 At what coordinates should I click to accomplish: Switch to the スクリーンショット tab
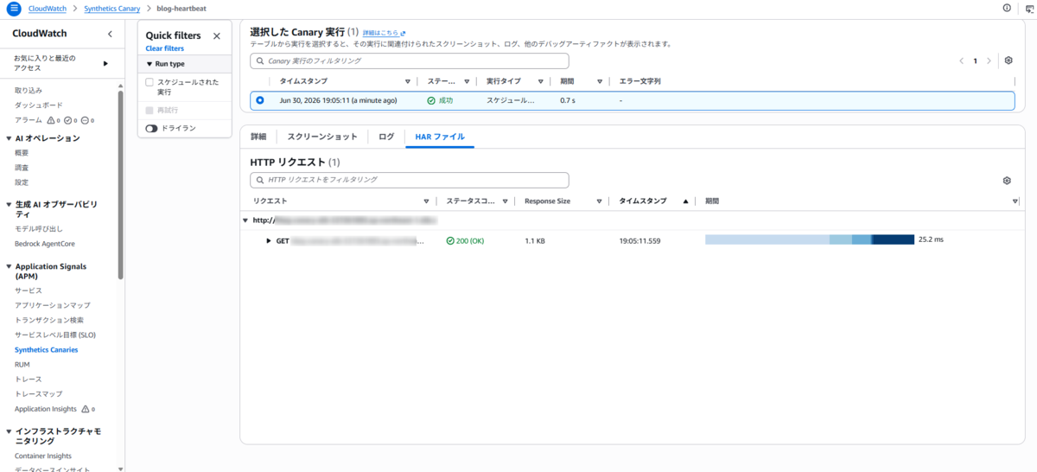click(322, 137)
